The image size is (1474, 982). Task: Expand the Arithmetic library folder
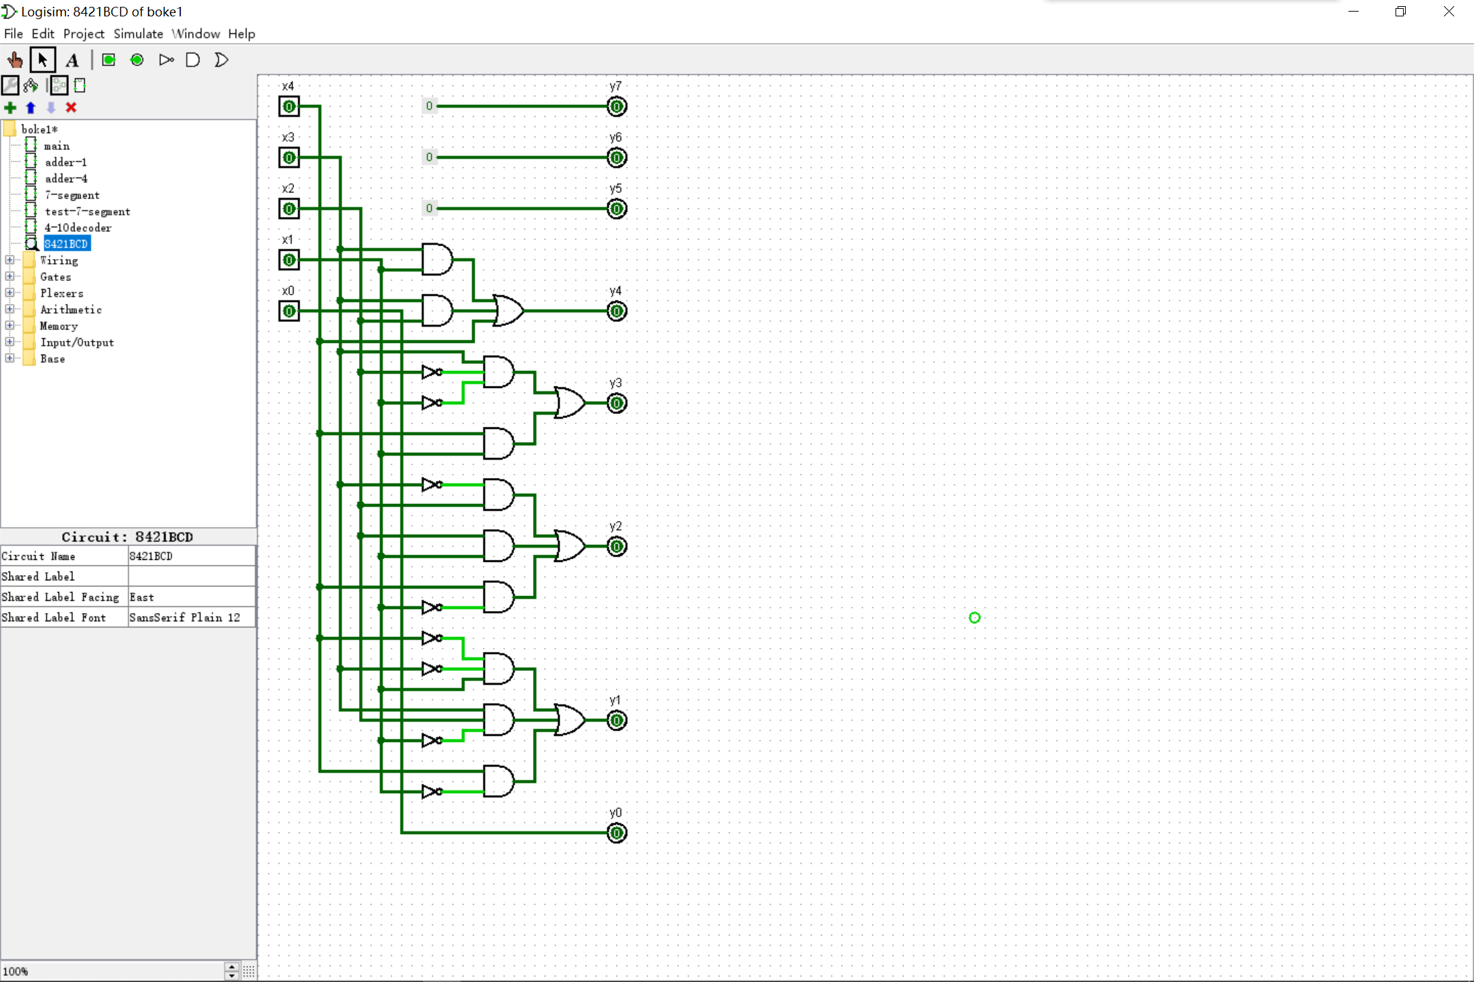pyautogui.click(x=10, y=310)
